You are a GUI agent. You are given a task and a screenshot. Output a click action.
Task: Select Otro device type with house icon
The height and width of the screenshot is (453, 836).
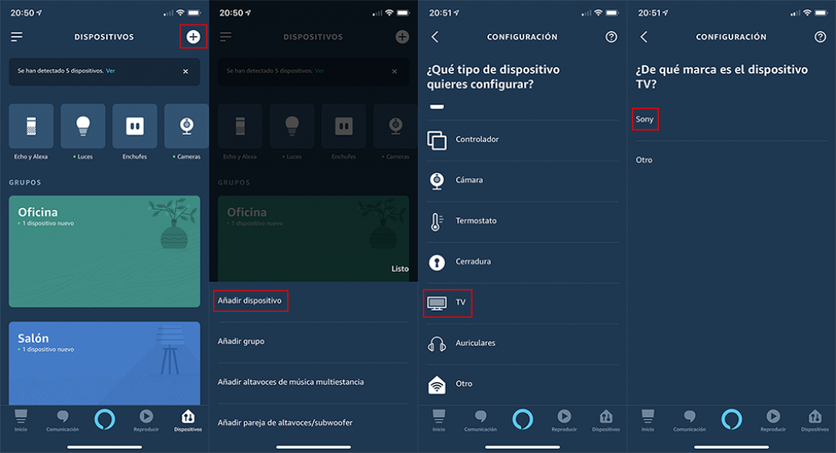point(522,384)
